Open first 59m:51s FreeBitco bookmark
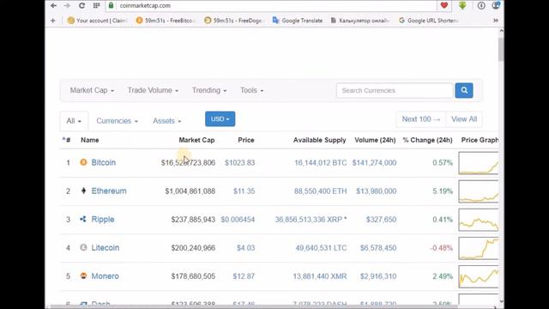549x309 pixels. point(166,21)
